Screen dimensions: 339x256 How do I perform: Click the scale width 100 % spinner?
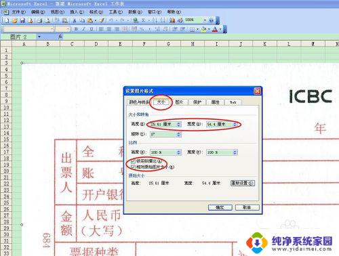(x=235, y=152)
